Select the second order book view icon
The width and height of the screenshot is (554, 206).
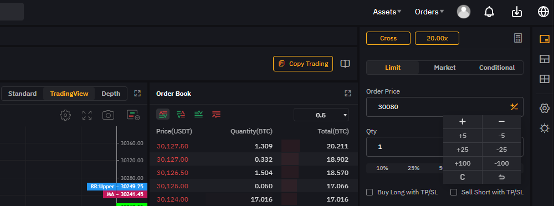tap(181, 114)
